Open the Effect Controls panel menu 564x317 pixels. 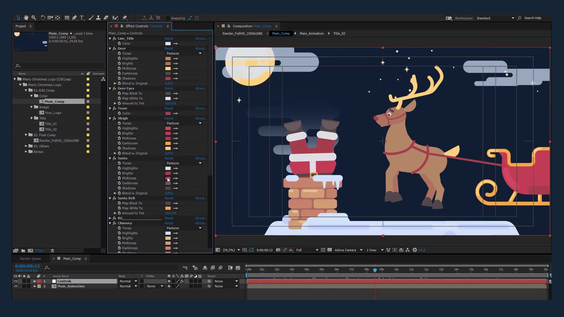point(168,26)
